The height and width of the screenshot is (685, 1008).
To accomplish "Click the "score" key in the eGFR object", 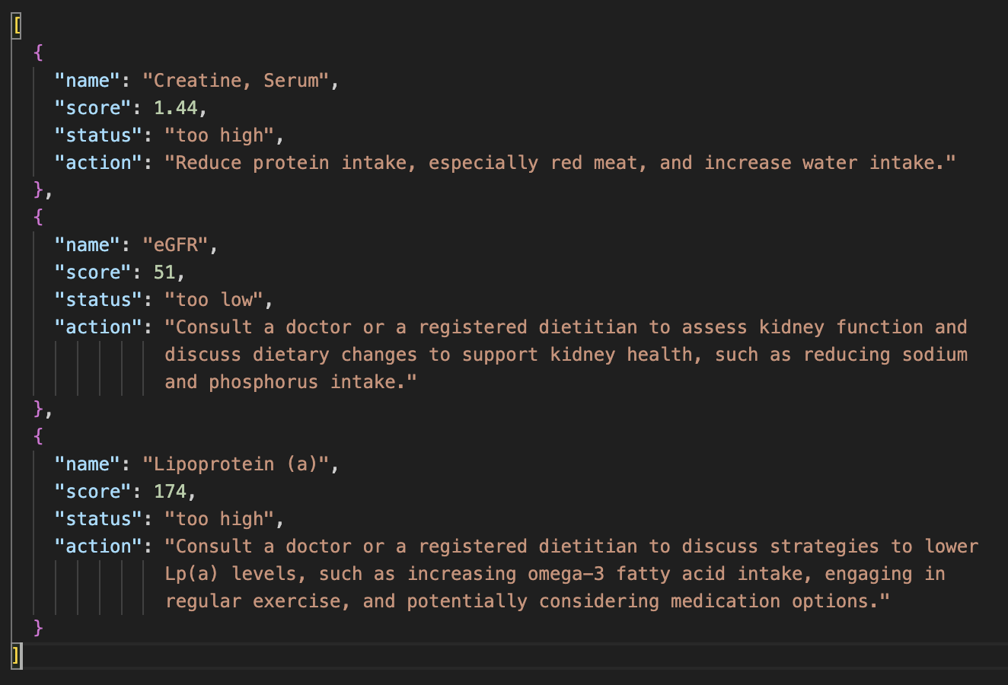I will [x=93, y=272].
